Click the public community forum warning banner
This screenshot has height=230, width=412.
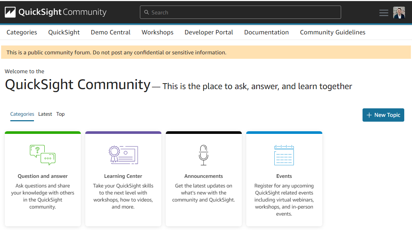point(206,52)
